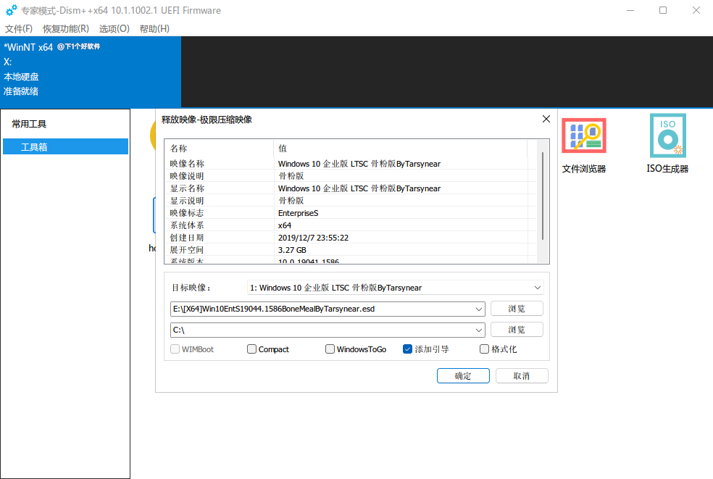Open the 文件(F) menu
Viewport: 713px width, 479px height.
[x=18, y=28]
